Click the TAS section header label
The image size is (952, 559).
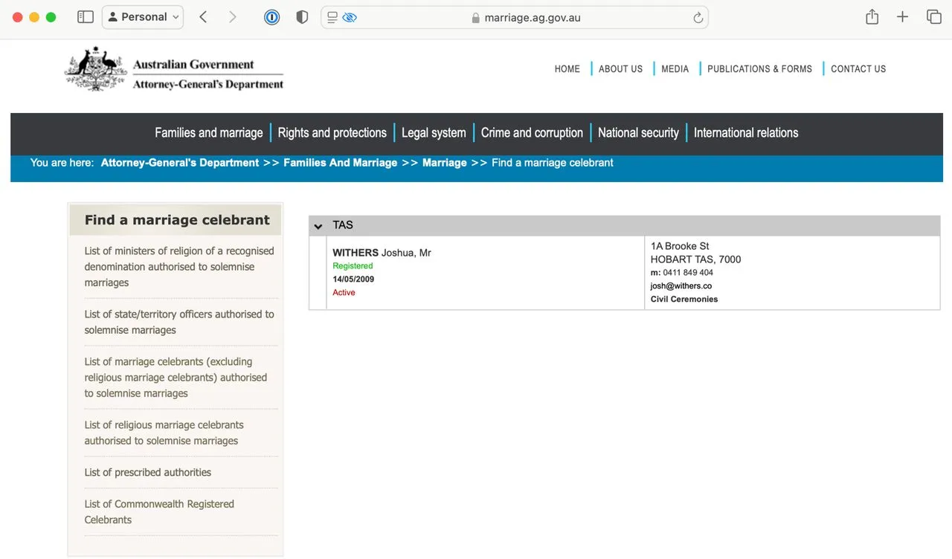(343, 225)
